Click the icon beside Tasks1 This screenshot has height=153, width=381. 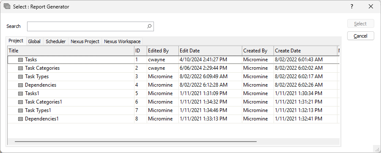(20, 93)
